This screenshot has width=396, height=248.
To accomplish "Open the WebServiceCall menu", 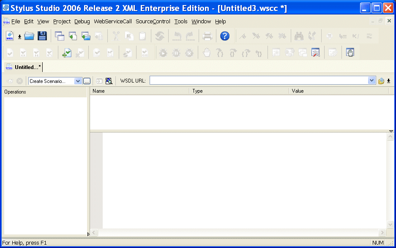I will tap(113, 22).
